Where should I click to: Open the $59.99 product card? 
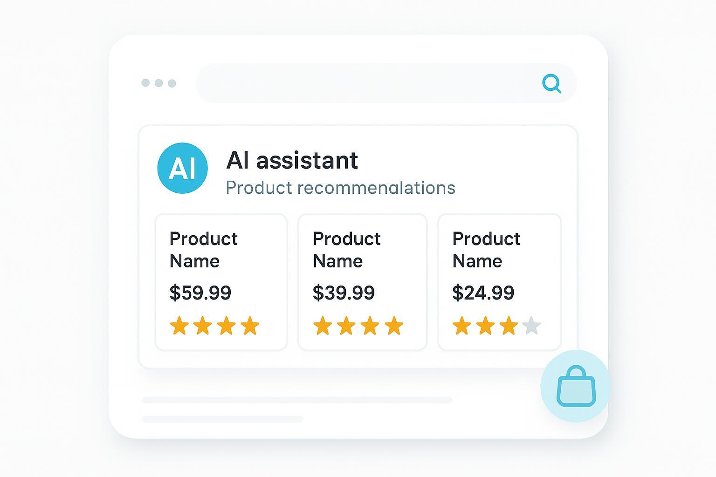[x=221, y=282]
